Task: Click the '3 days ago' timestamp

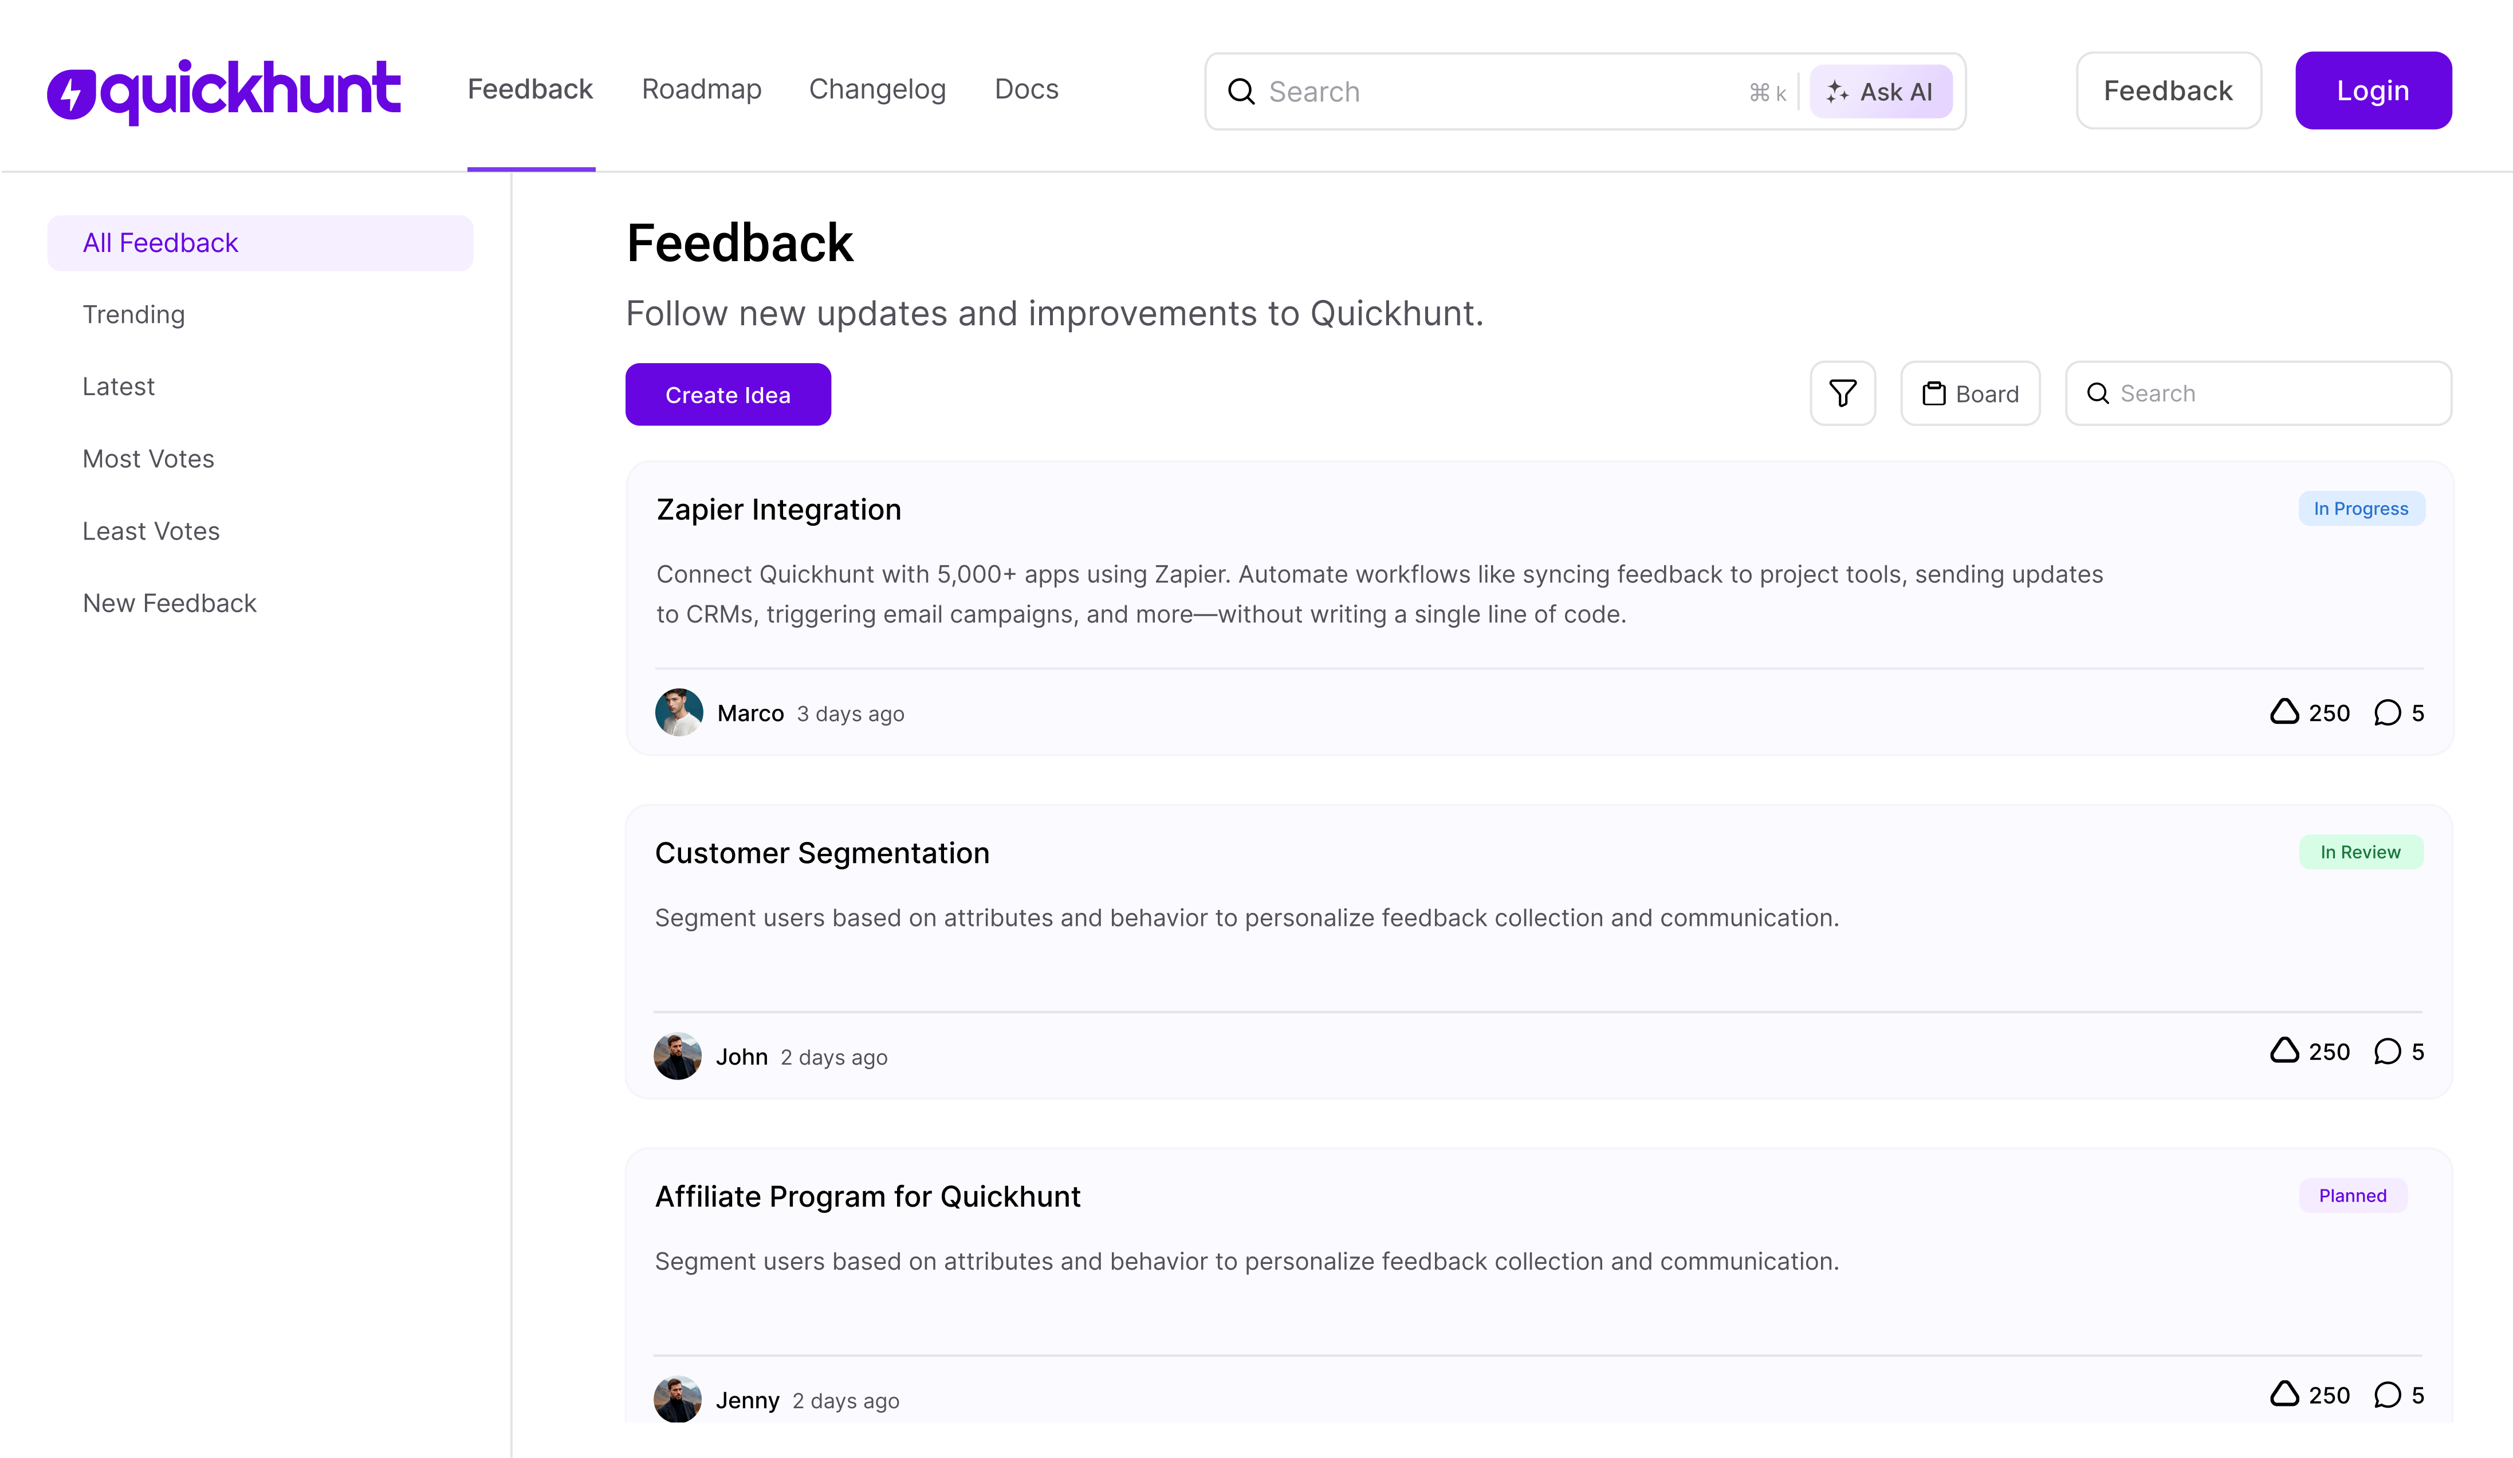Action: 851,714
